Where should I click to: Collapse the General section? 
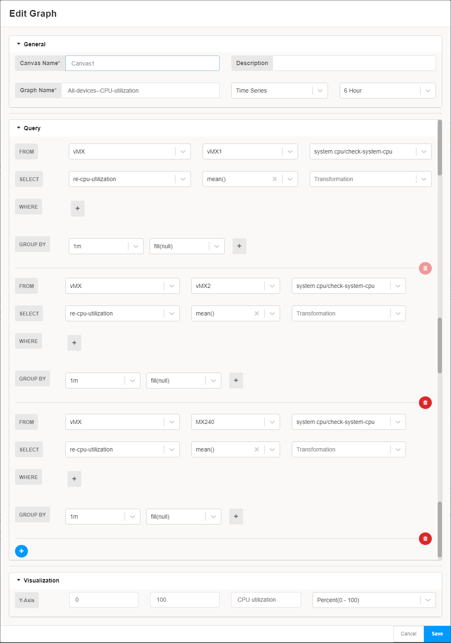(x=19, y=44)
